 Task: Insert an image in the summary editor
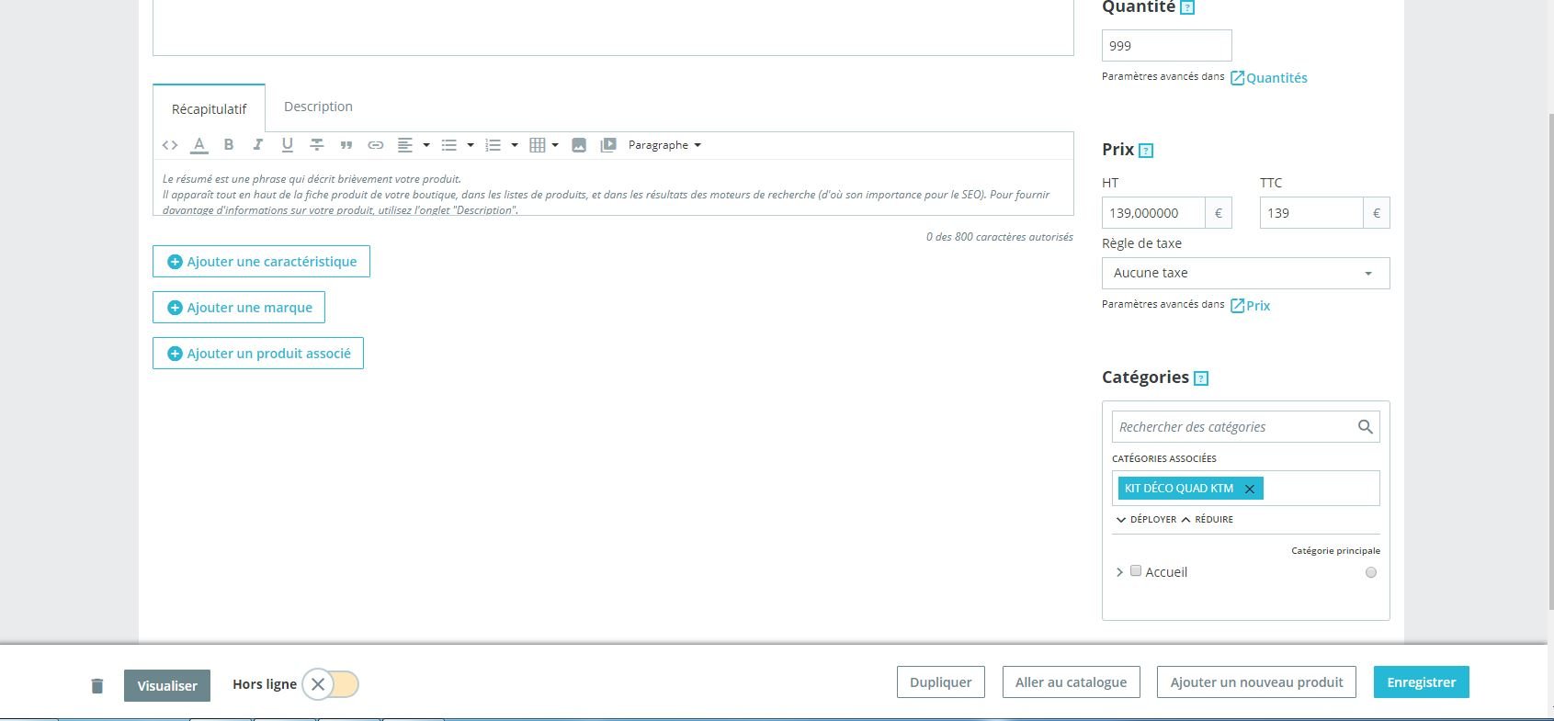point(579,145)
